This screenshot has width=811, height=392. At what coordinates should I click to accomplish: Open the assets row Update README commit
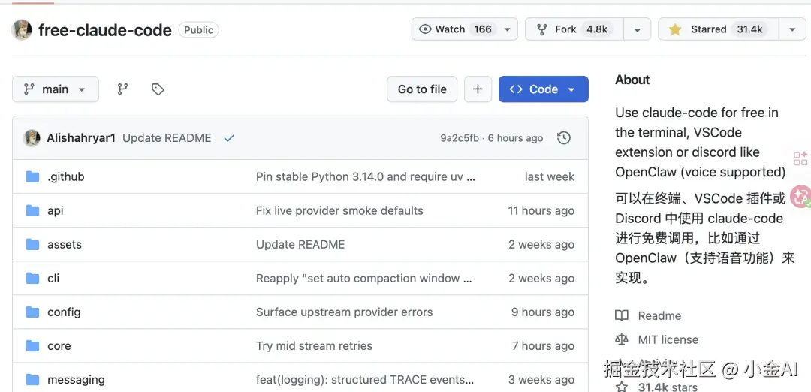click(x=300, y=244)
